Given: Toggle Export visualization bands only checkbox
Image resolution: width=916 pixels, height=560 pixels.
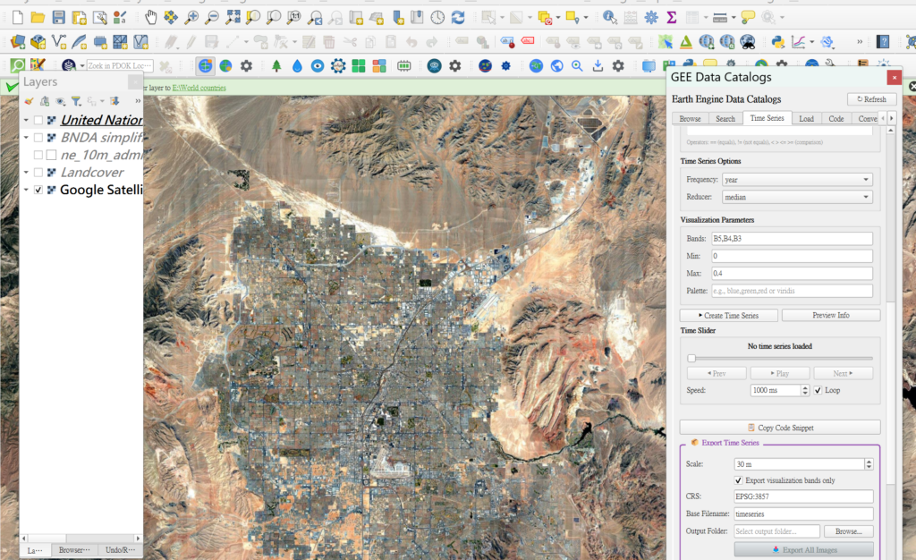Looking at the screenshot, I should point(739,480).
